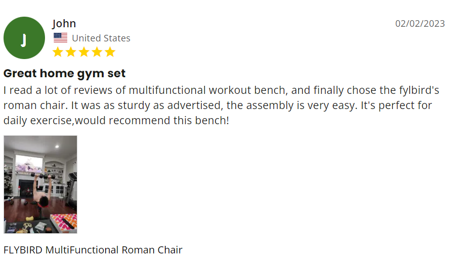Click the fifth rating star
The width and height of the screenshot is (451, 262).
click(110, 52)
